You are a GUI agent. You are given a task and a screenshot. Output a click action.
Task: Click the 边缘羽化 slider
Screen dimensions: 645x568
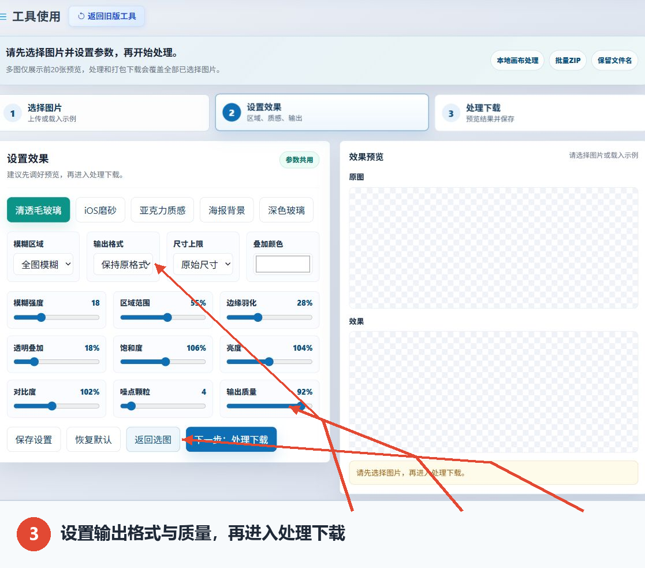[270, 317]
